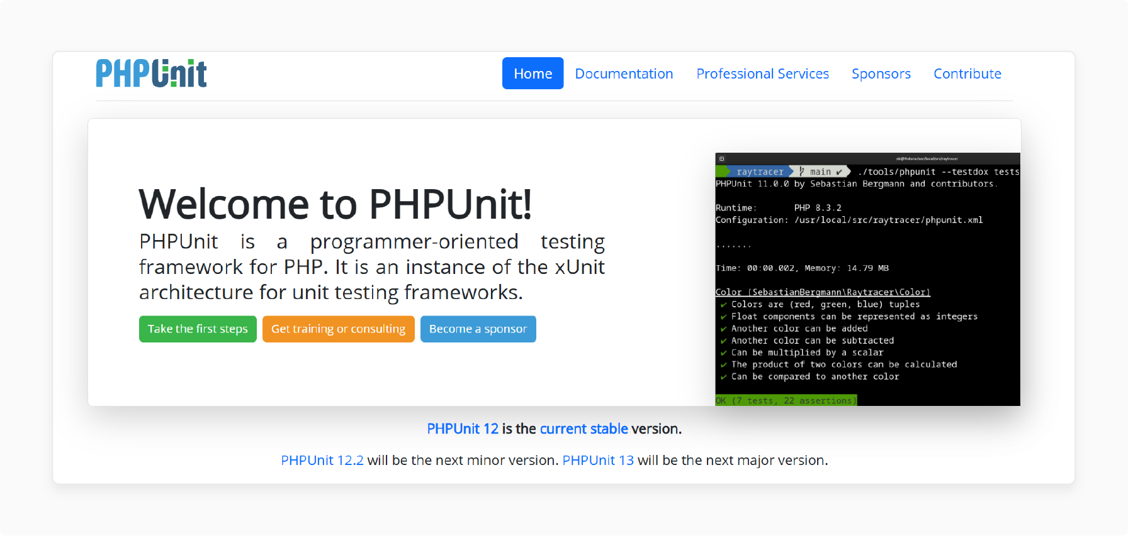
Task: Open the terminal screenshot image
Action: tap(867, 279)
